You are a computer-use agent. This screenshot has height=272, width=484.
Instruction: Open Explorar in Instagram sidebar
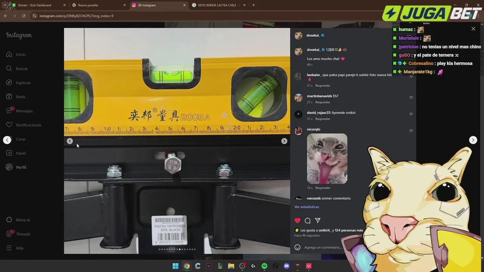19,83
